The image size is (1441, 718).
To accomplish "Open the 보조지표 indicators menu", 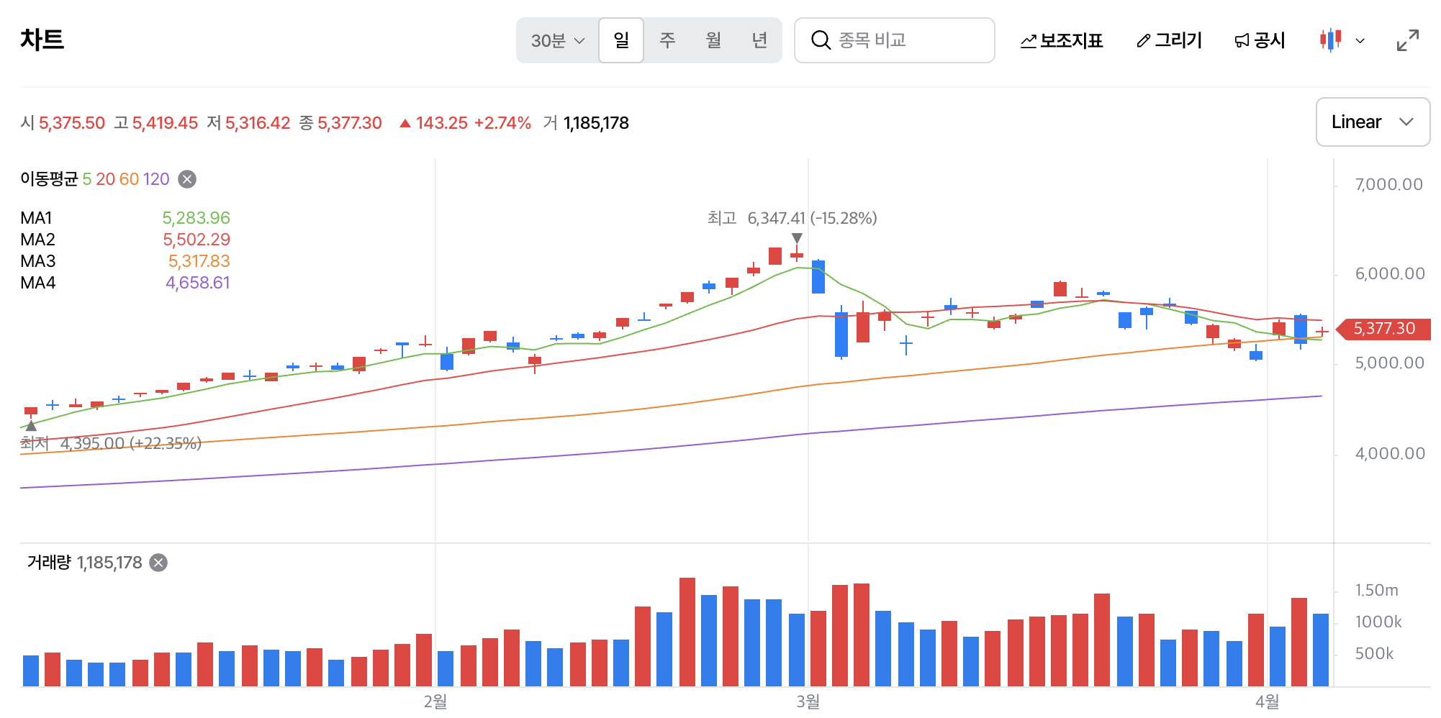I will pyautogui.click(x=1062, y=40).
